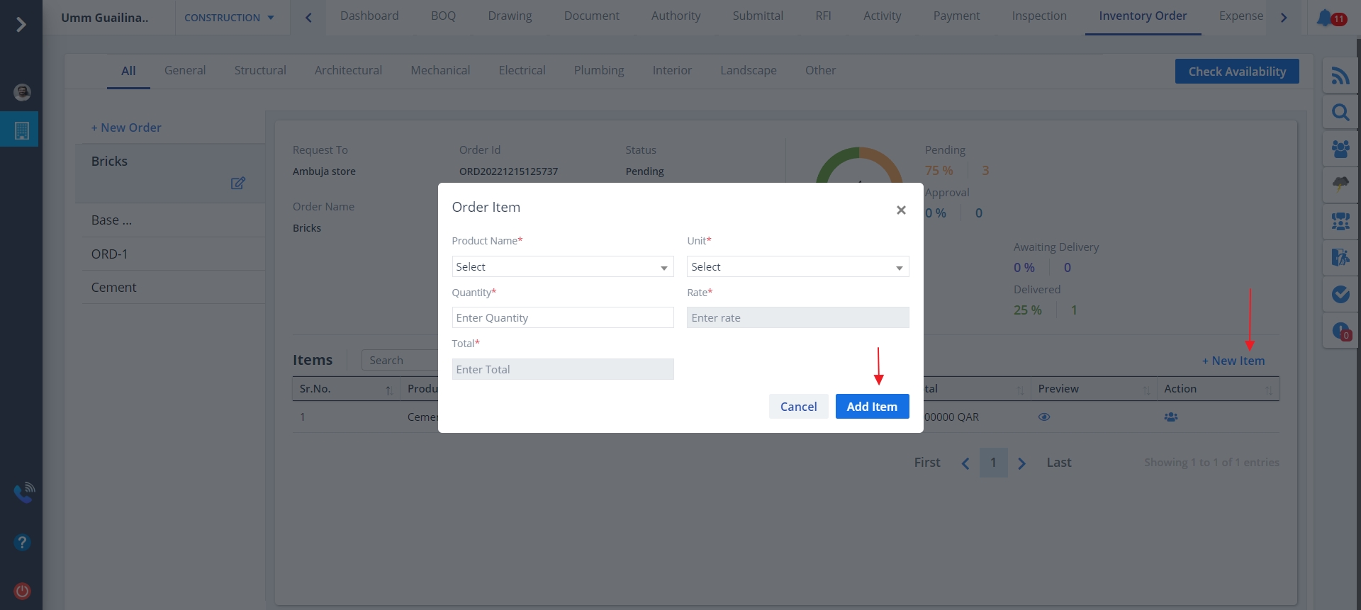Image resolution: width=1361 pixels, height=610 pixels.
Task: Click the building icon in left sidebar
Action: pyautogui.click(x=21, y=130)
